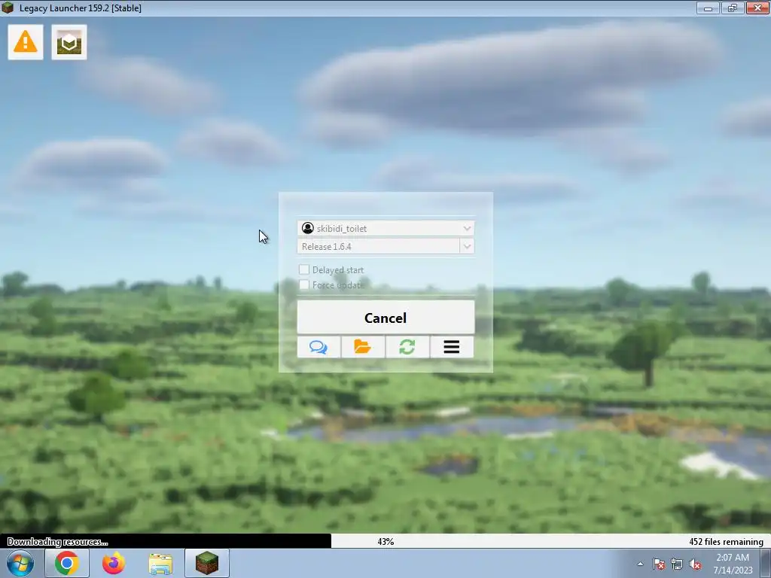Click the muted volume tray icon
The width and height of the screenshot is (771, 578).
[x=695, y=564]
